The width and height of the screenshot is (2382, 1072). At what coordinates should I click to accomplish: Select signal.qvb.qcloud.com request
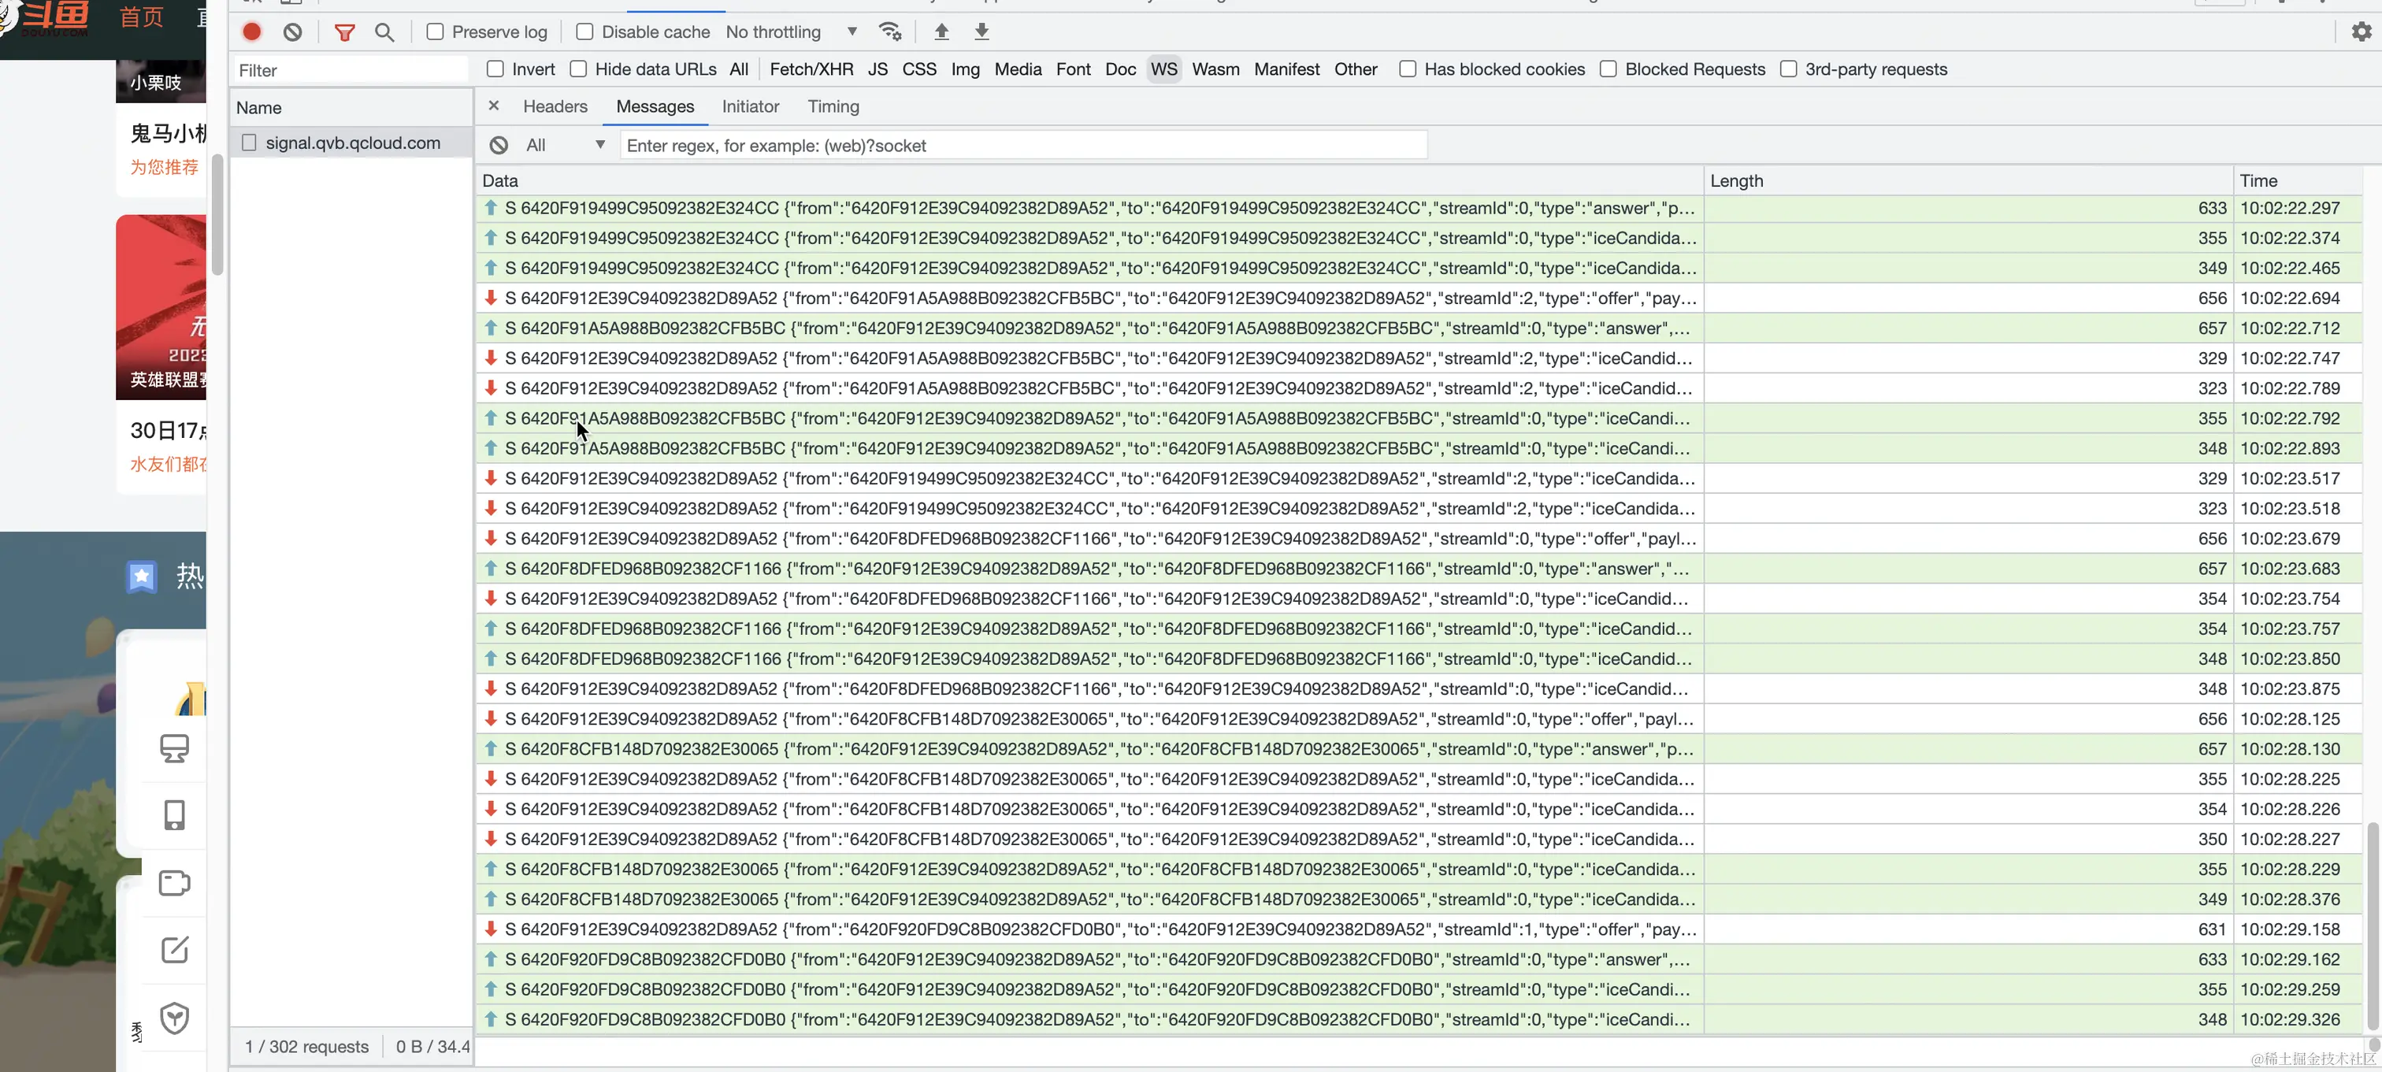(352, 143)
